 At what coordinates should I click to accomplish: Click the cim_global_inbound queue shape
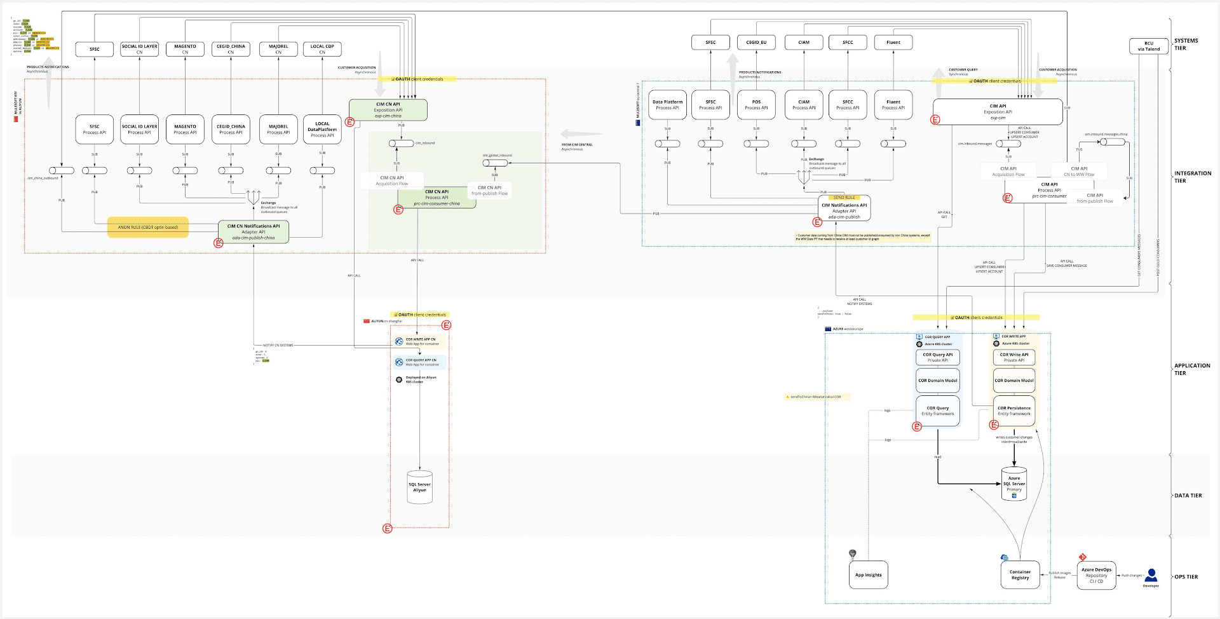coord(495,163)
